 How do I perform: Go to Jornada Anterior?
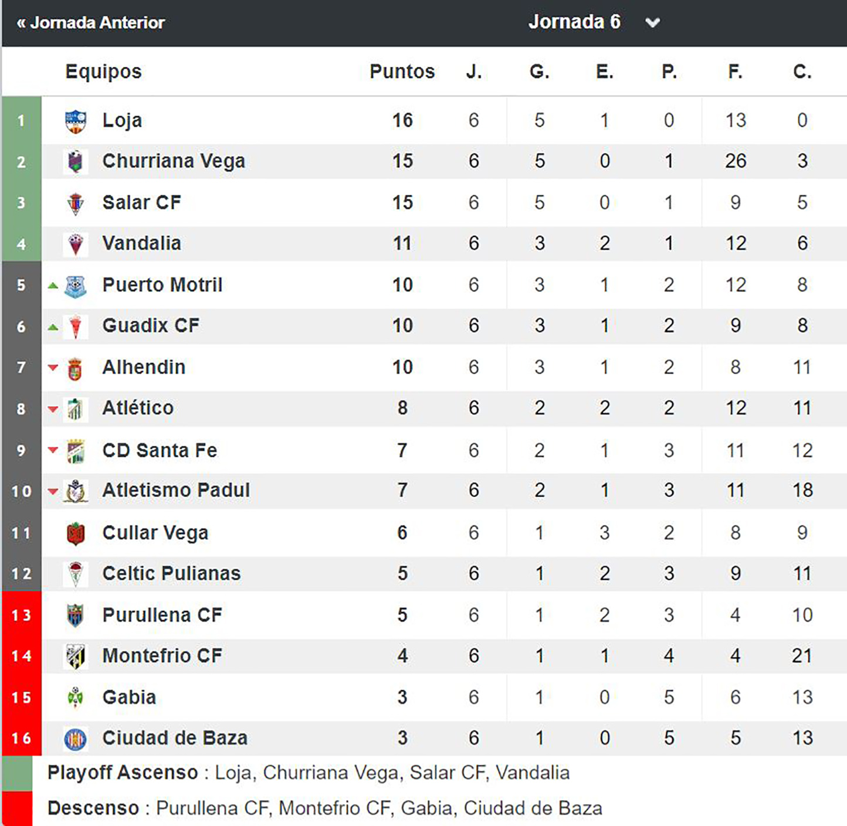(91, 23)
